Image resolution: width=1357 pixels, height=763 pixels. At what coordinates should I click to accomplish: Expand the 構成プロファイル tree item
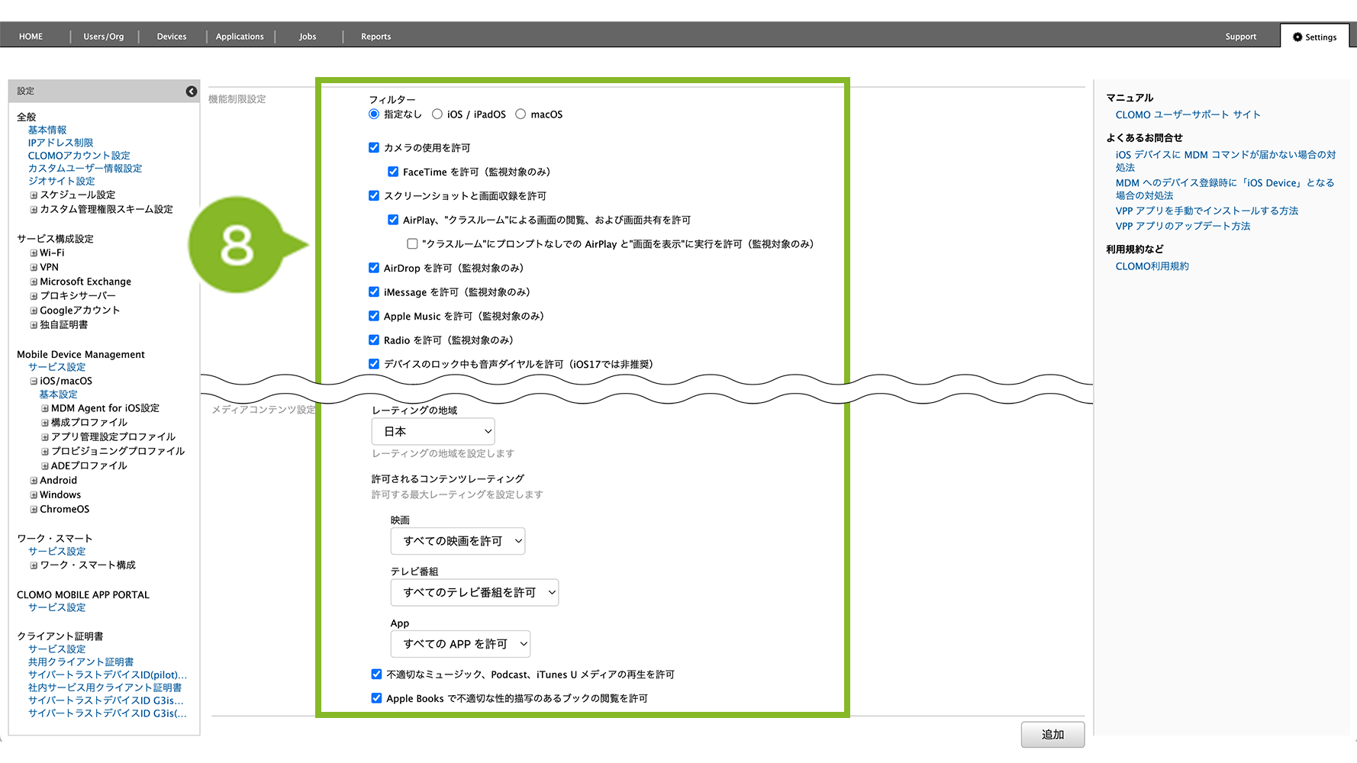45,423
